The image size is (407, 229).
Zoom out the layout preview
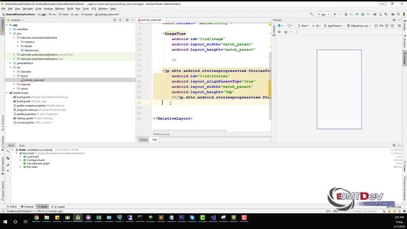click(376, 25)
